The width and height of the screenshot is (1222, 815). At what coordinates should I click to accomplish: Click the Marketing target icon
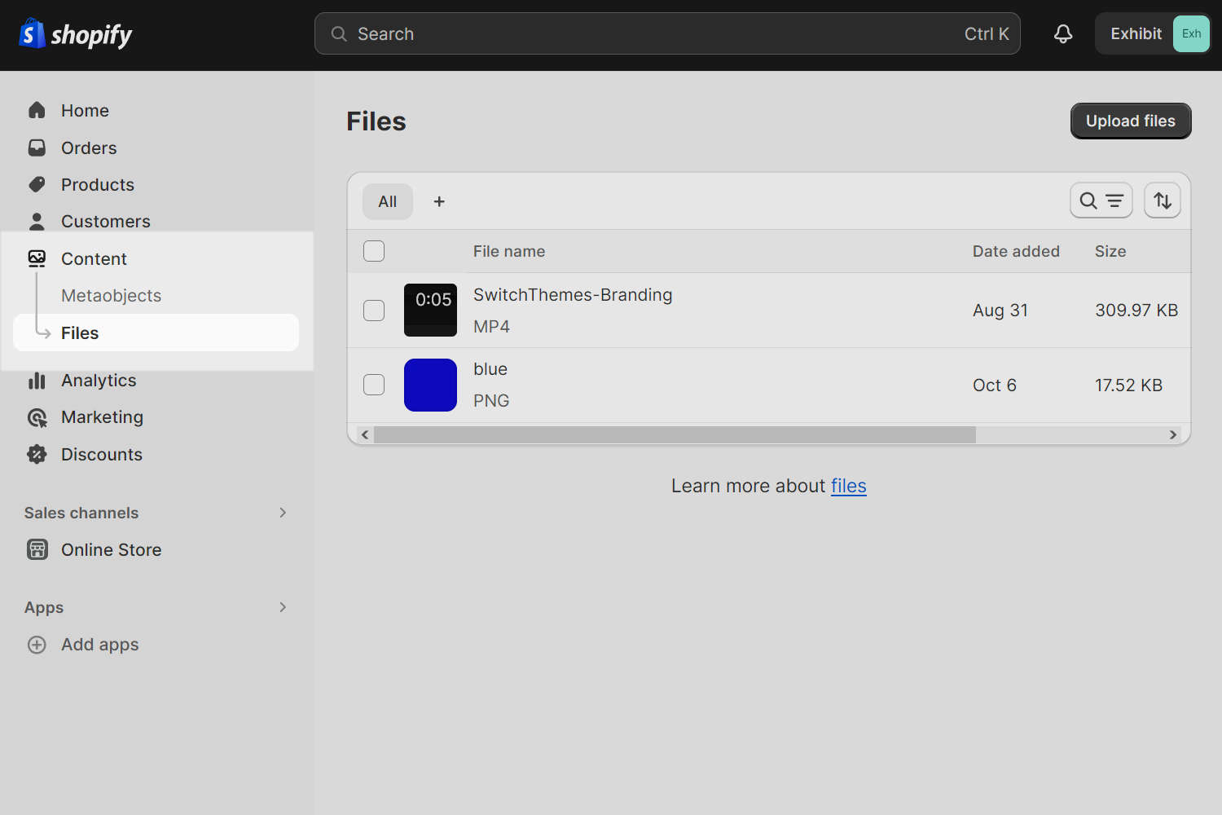tap(37, 417)
